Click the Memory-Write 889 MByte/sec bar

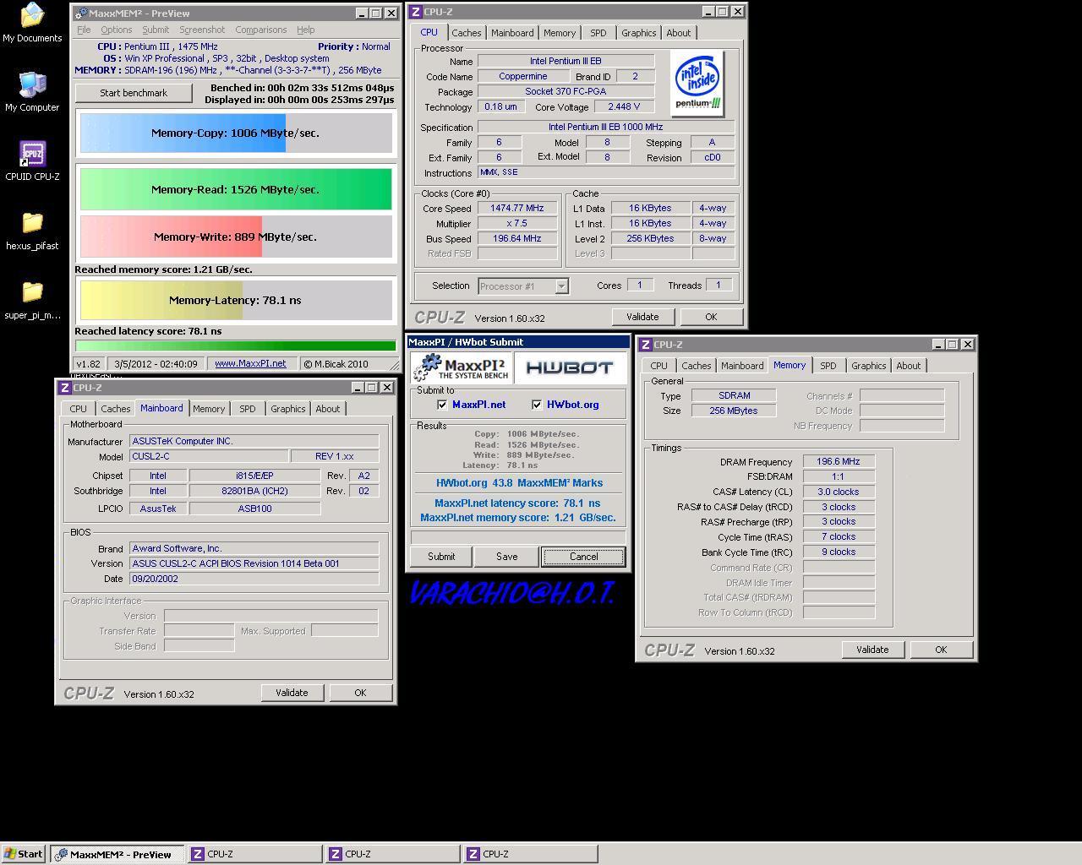(236, 237)
